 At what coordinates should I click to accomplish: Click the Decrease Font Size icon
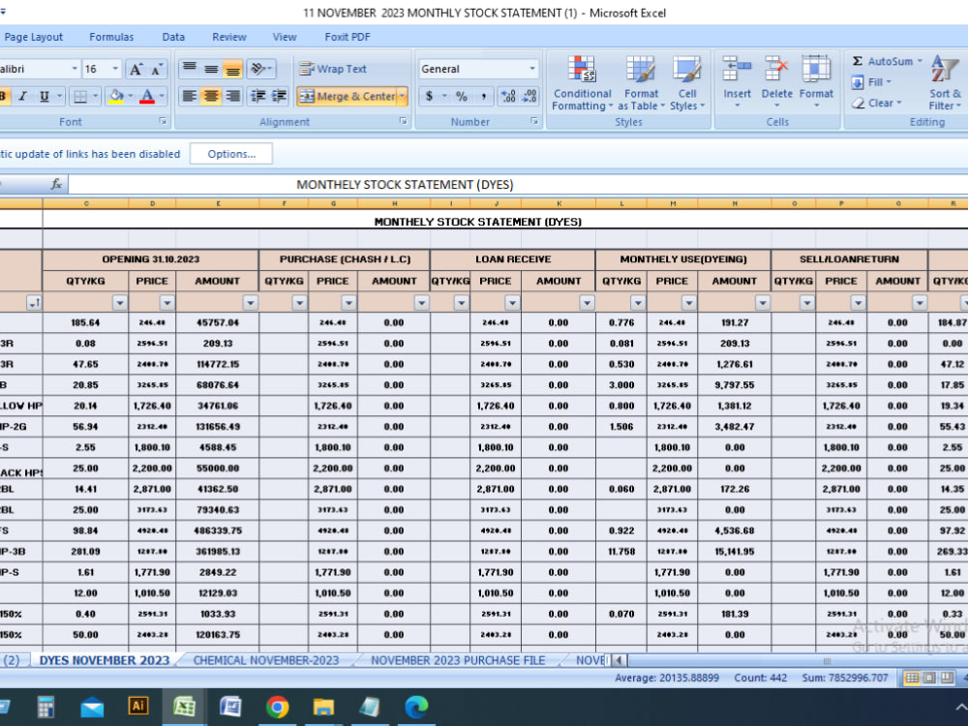156,69
